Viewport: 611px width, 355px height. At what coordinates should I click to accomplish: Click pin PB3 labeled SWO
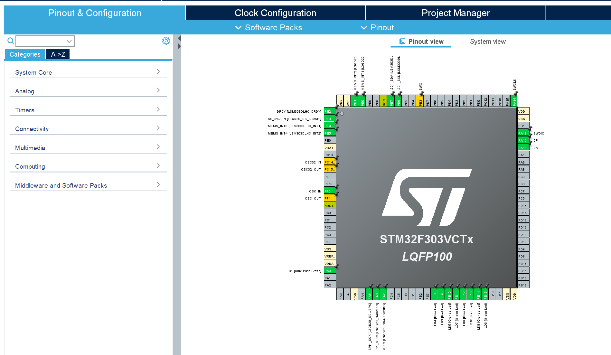tap(420, 101)
